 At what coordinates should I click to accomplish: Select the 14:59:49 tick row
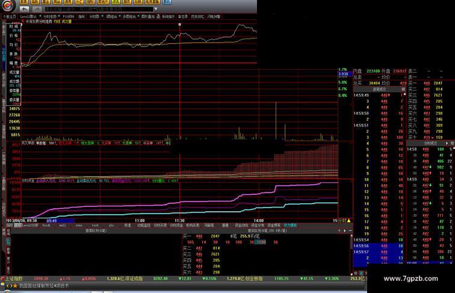[379, 95]
